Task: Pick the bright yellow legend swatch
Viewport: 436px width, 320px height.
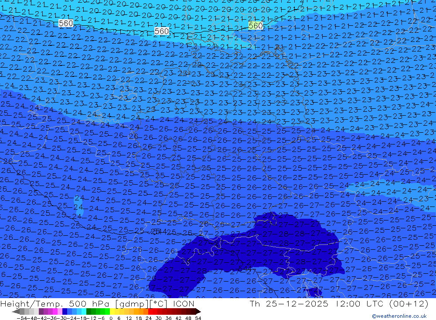Action: coord(112,311)
